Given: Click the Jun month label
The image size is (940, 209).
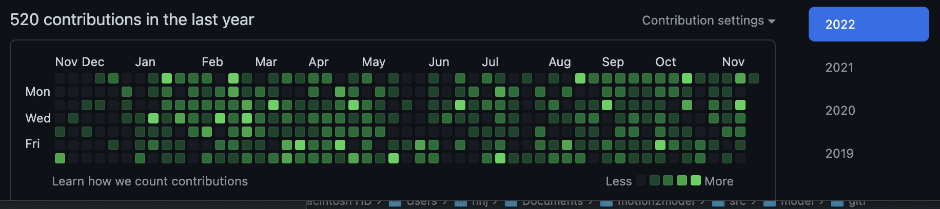Looking at the screenshot, I should [x=439, y=62].
